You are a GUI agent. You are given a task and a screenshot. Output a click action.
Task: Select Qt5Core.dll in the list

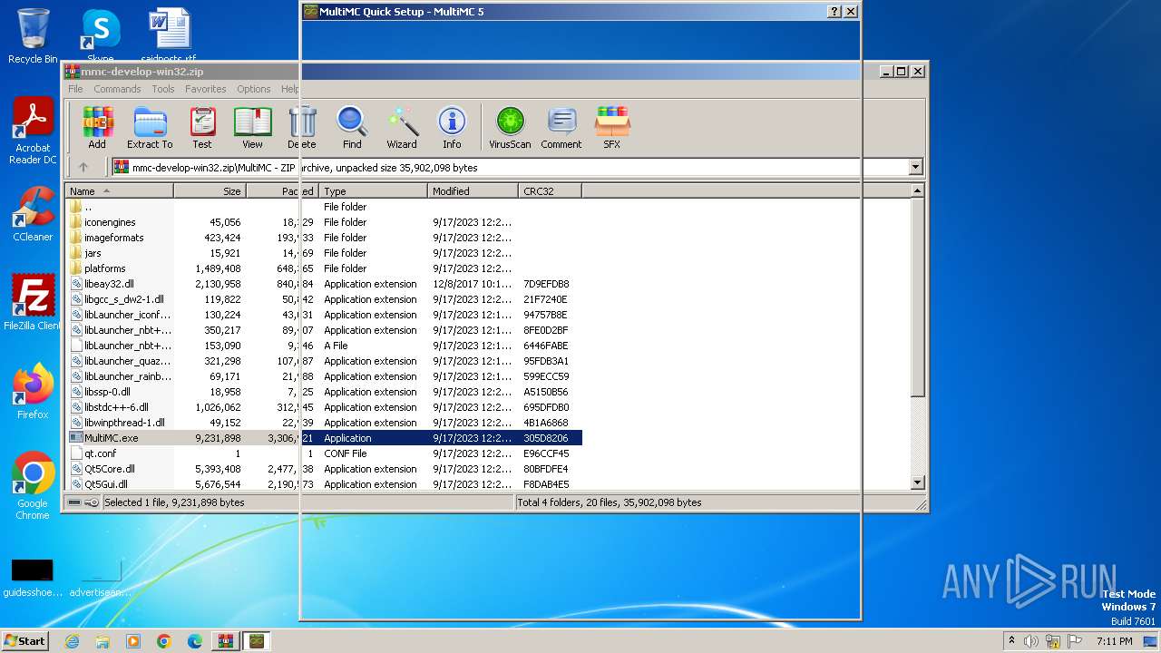pyautogui.click(x=110, y=469)
